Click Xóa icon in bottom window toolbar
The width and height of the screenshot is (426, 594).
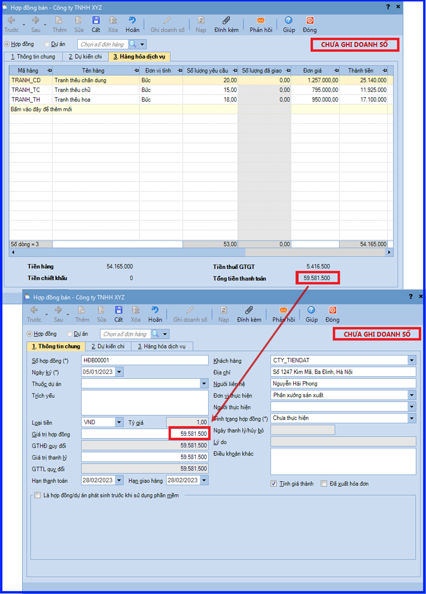click(135, 310)
